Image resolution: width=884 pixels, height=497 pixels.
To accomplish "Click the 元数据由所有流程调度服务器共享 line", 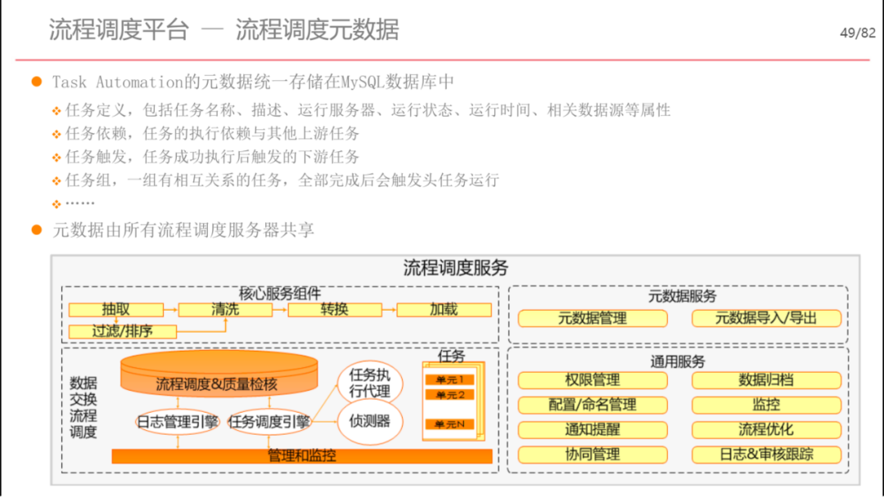I will click(183, 231).
